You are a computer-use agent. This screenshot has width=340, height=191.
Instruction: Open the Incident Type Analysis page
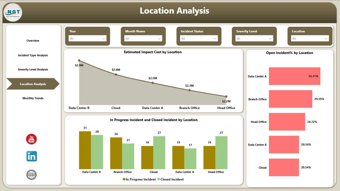point(33,55)
